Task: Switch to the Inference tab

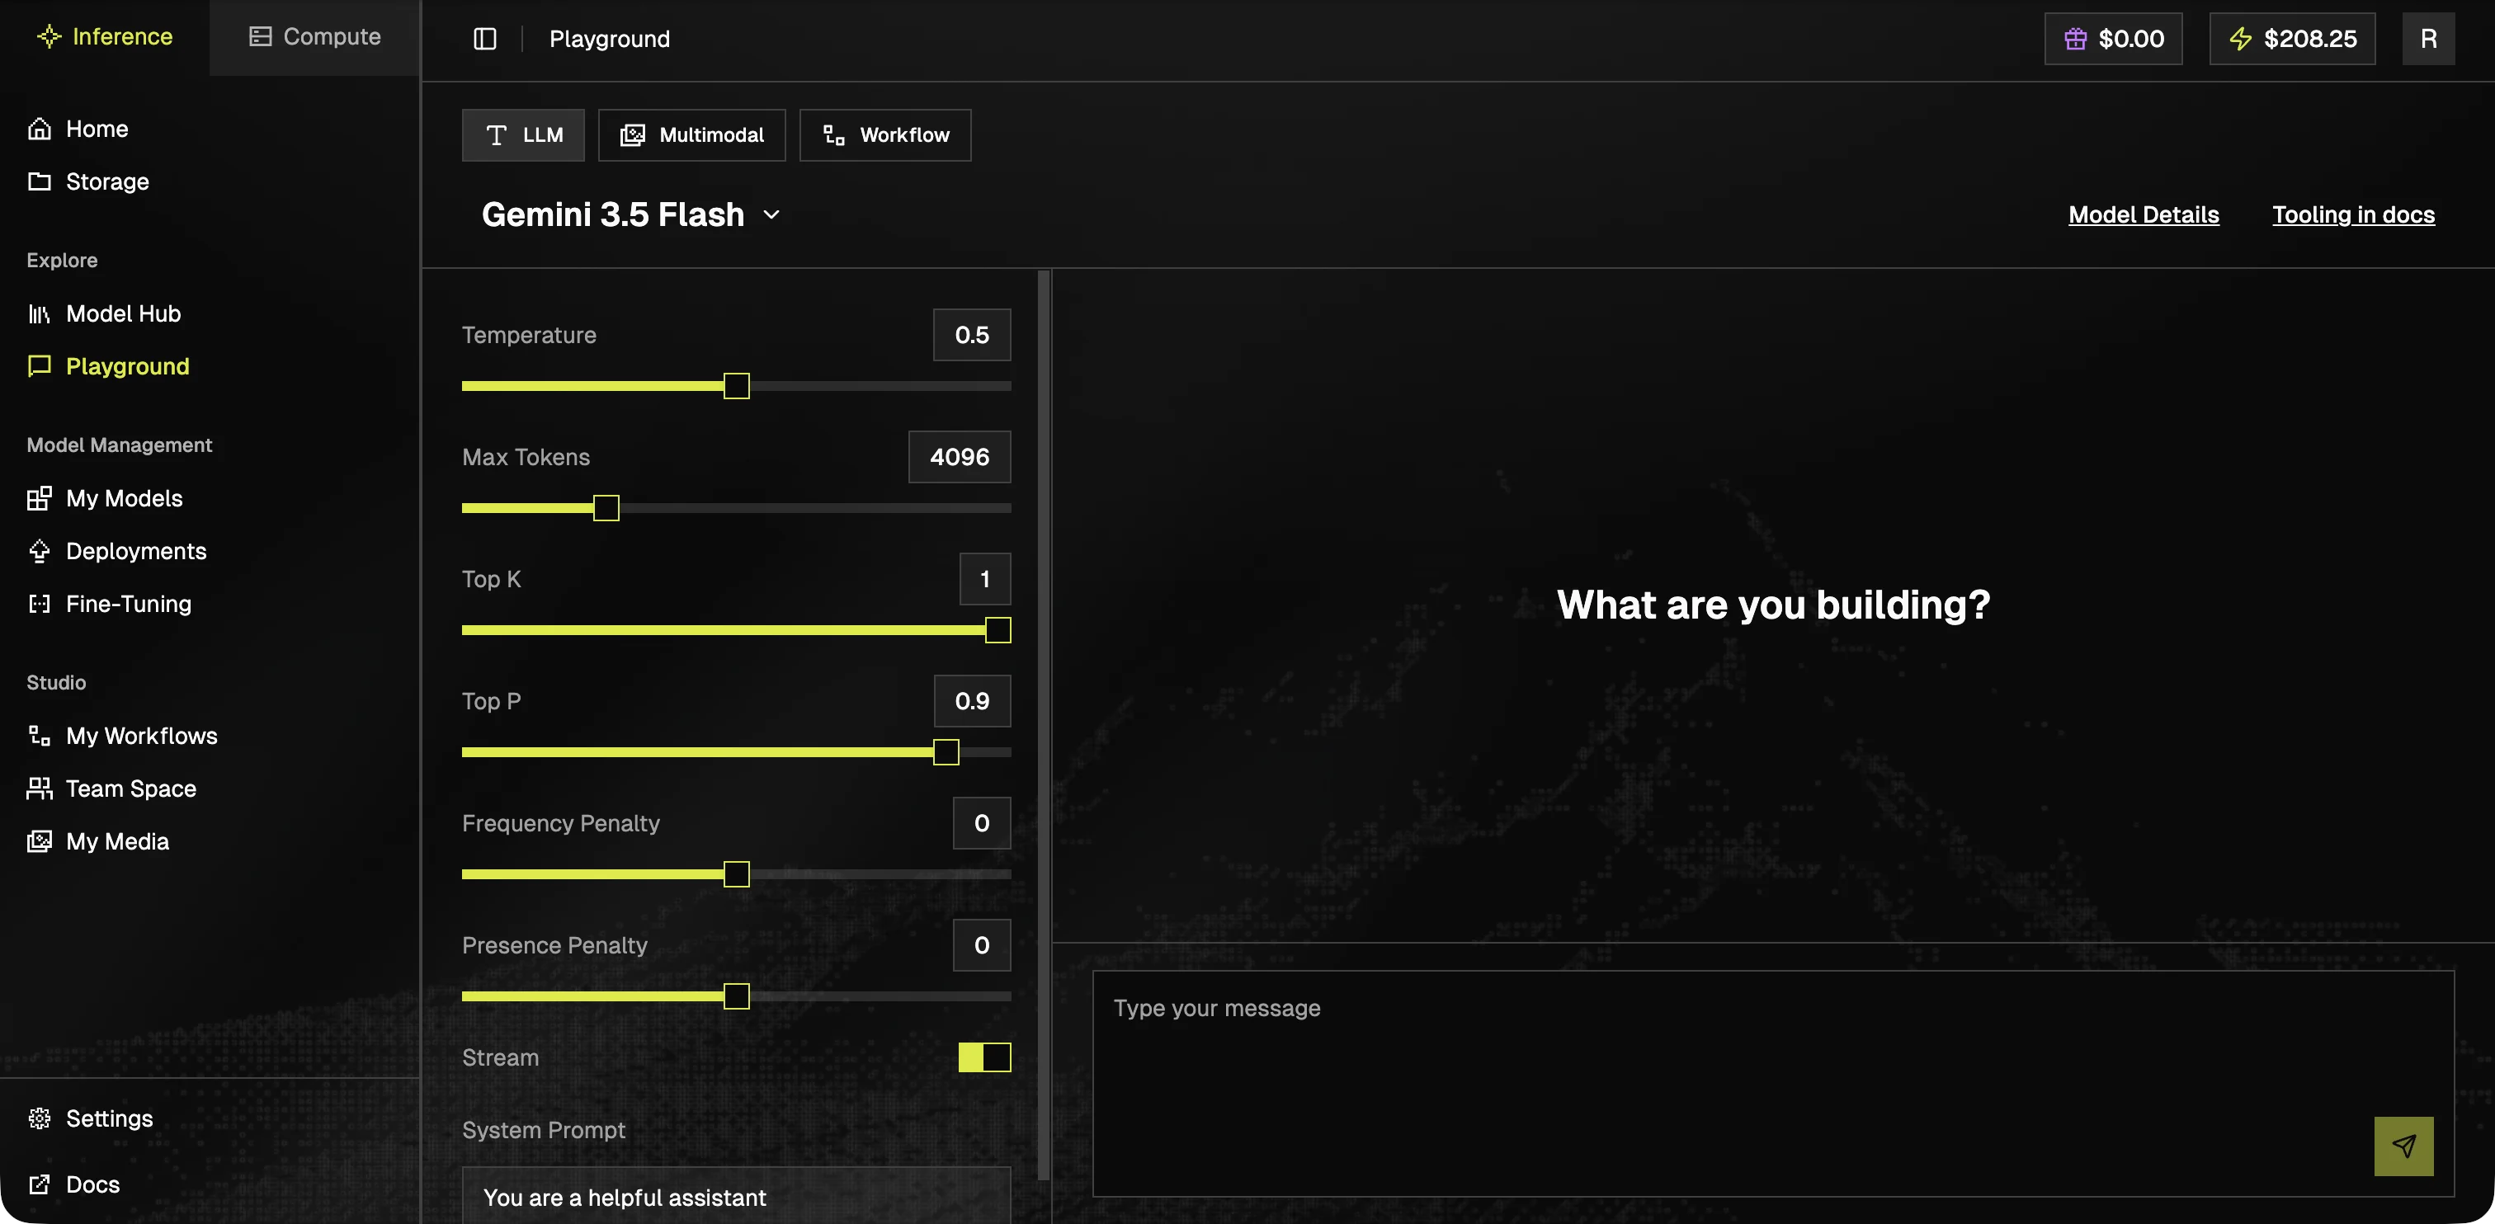Action: 105,37
